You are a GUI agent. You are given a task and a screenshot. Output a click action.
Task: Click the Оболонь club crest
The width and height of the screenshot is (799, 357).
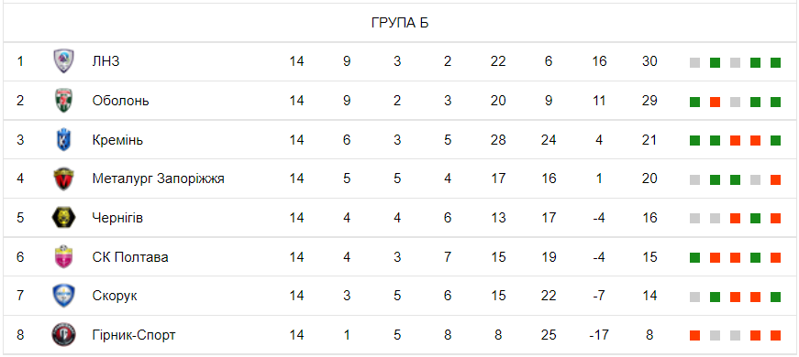pos(63,100)
